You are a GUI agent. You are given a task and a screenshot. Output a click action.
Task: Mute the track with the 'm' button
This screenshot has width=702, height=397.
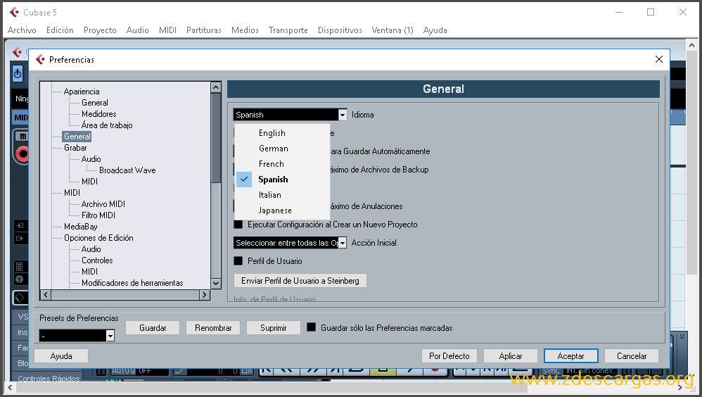click(x=23, y=137)
